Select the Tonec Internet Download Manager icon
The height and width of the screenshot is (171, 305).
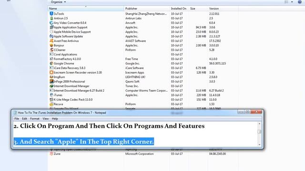tap(51, 86)
